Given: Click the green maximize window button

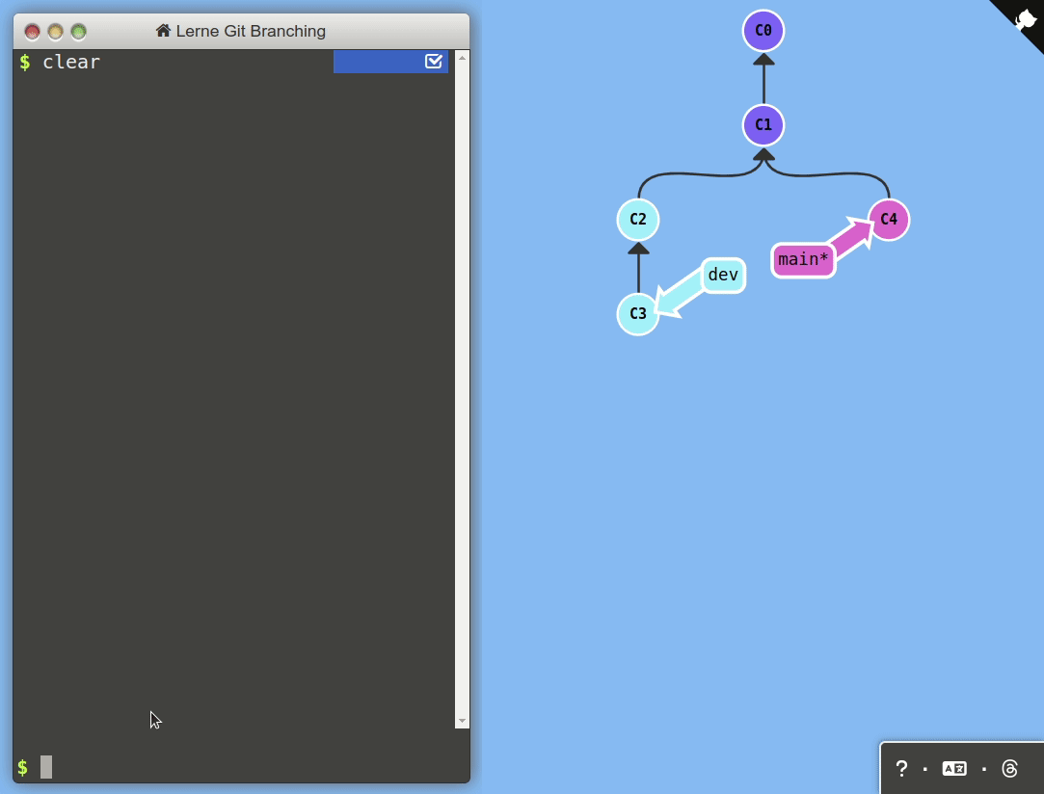Looking at the screenshot, I should coord(79,32).
